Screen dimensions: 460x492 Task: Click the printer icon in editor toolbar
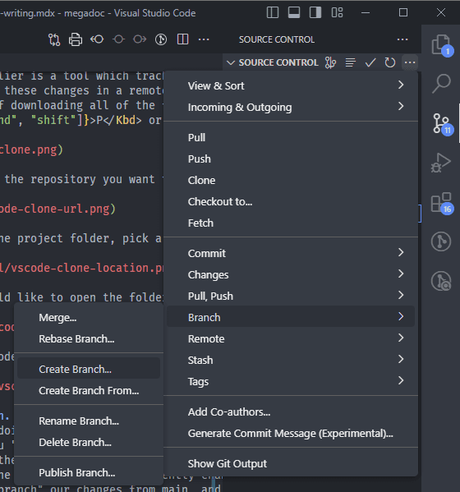click(76, 39)
